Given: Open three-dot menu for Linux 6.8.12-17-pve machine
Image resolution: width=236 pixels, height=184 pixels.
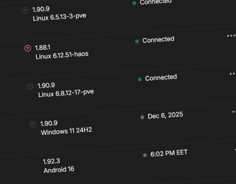Looking at the screenshot, I should point(233,74).
